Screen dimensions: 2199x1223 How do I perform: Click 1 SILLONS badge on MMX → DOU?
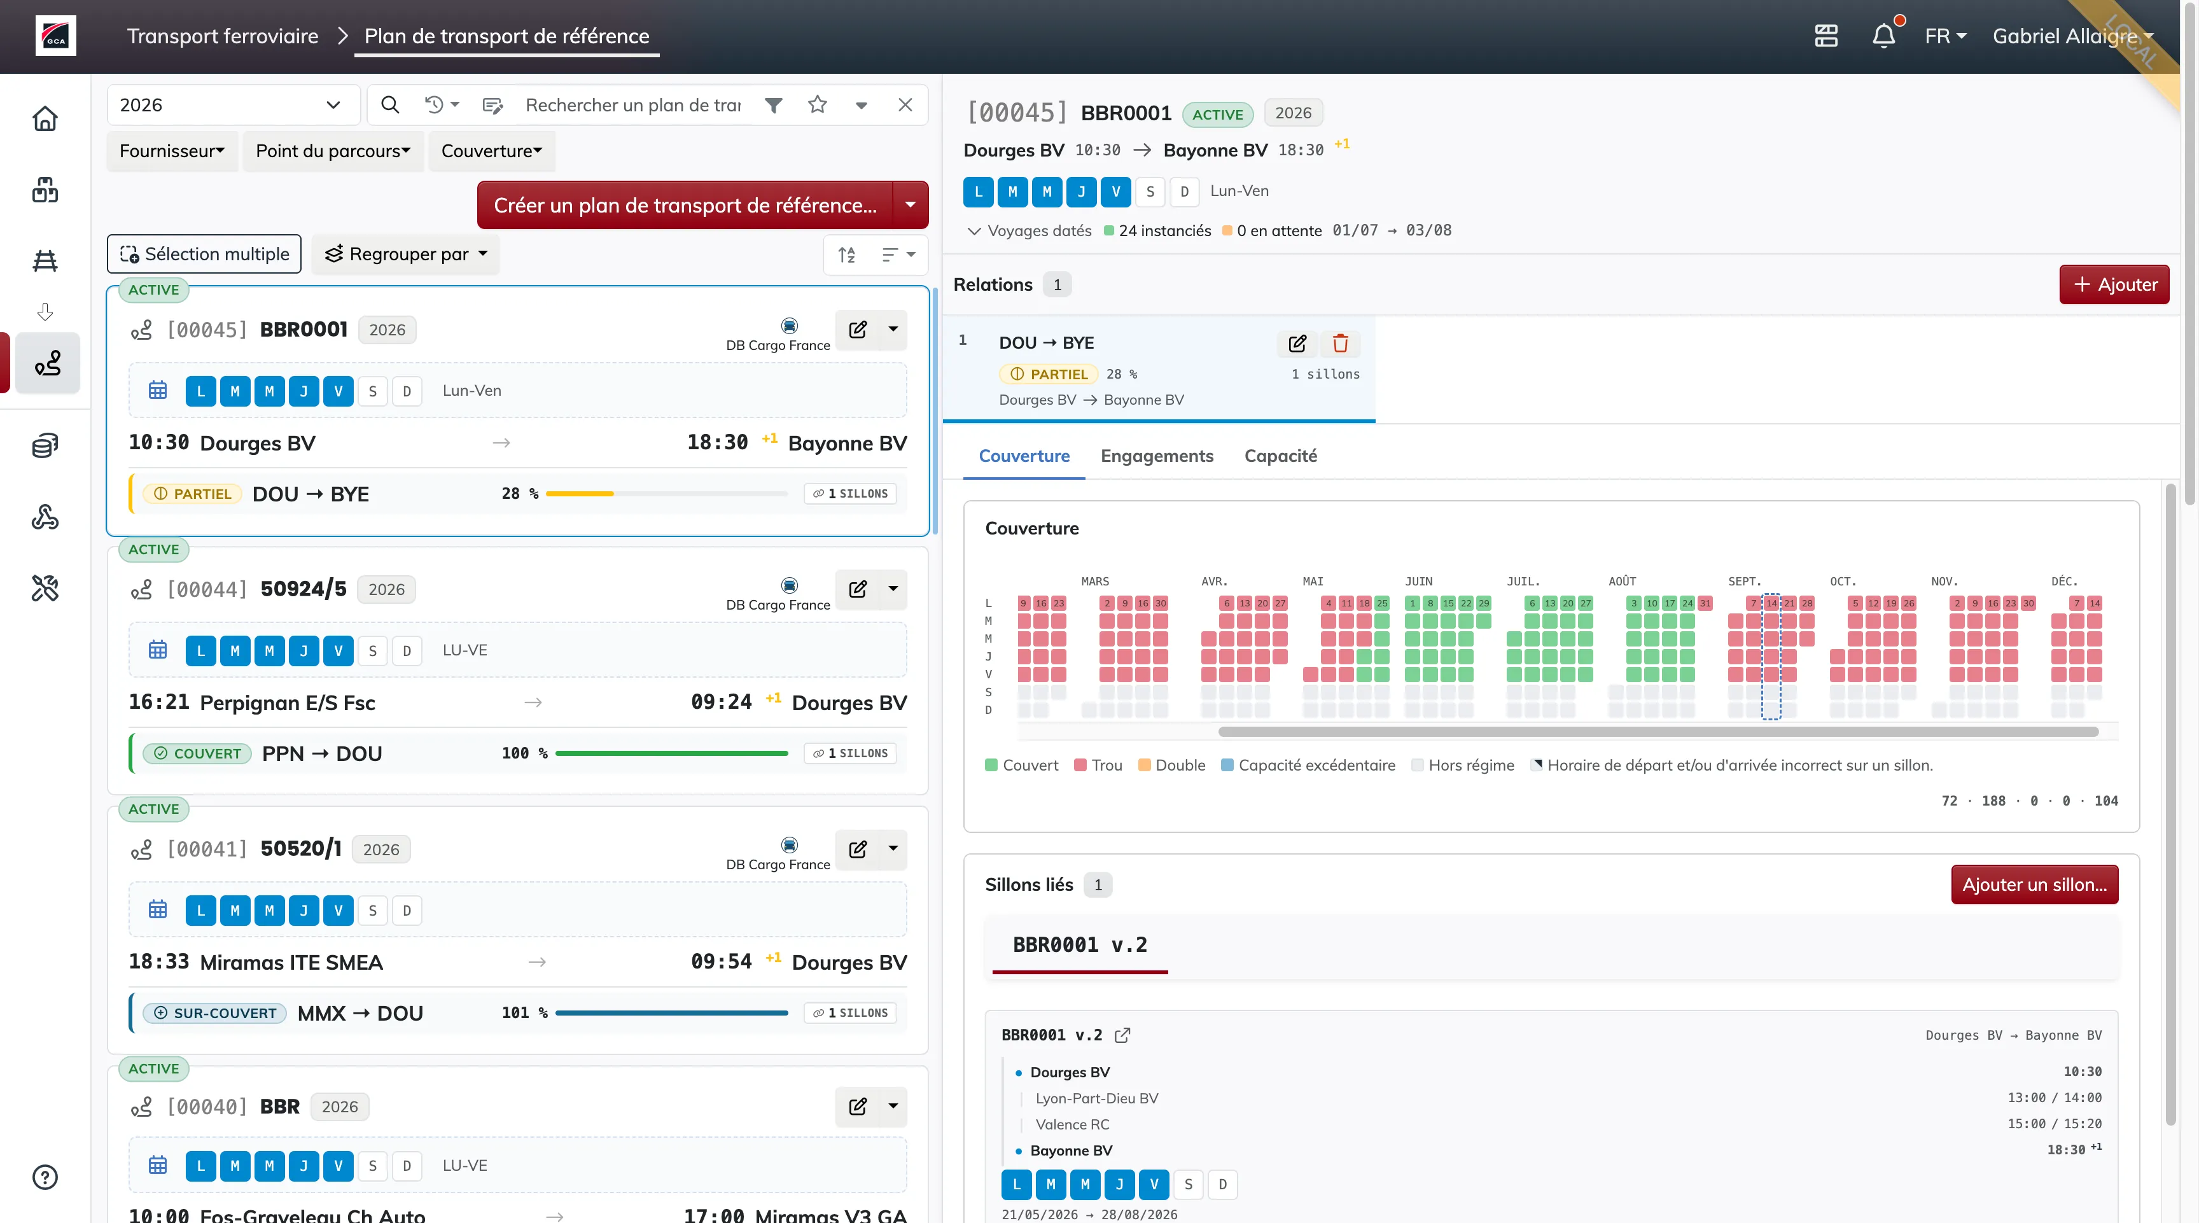coord(850,1013)
